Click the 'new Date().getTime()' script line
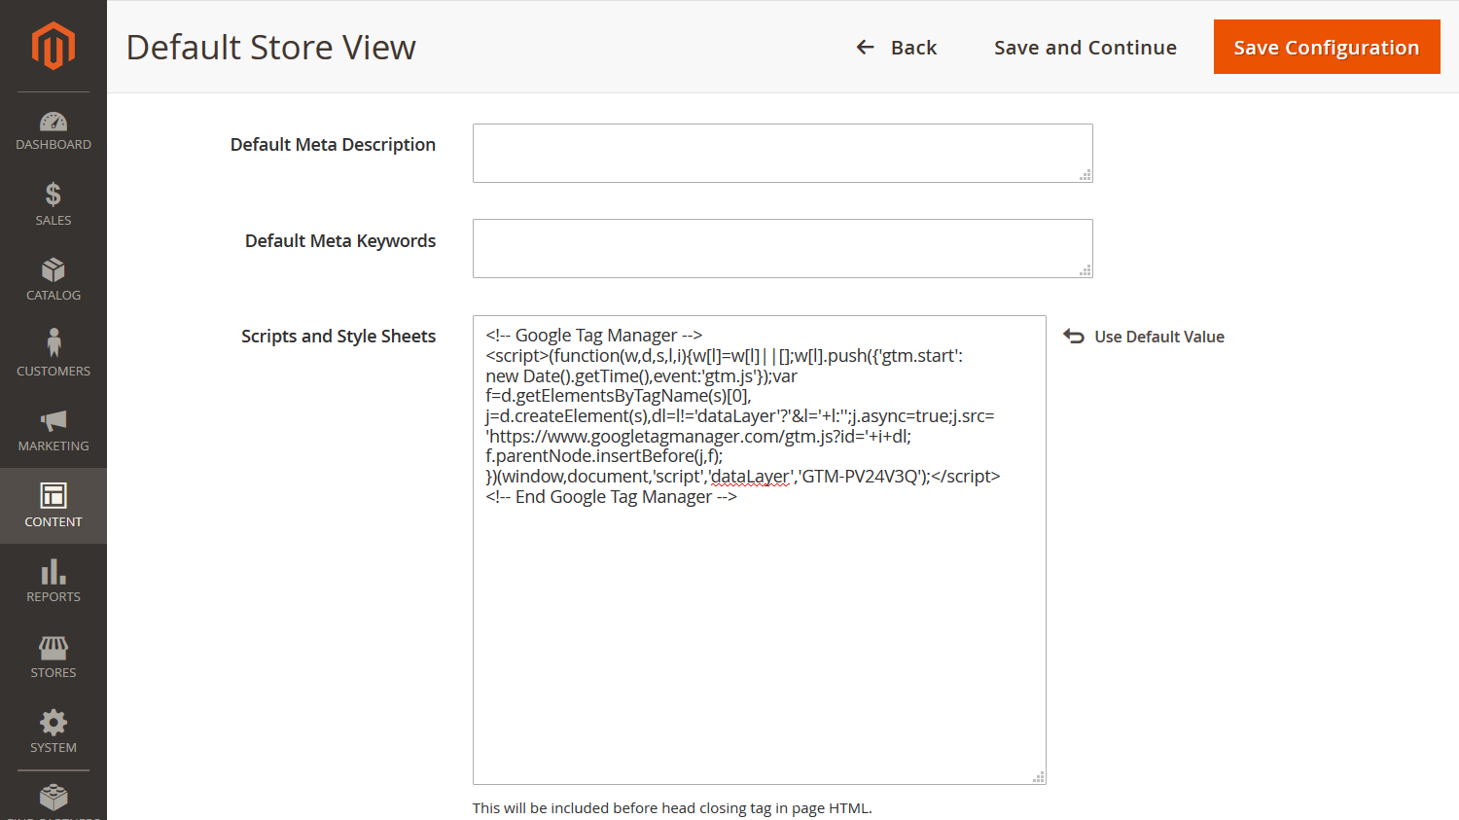The height and width of the screenshot is (820, 1459). point(641,376)
